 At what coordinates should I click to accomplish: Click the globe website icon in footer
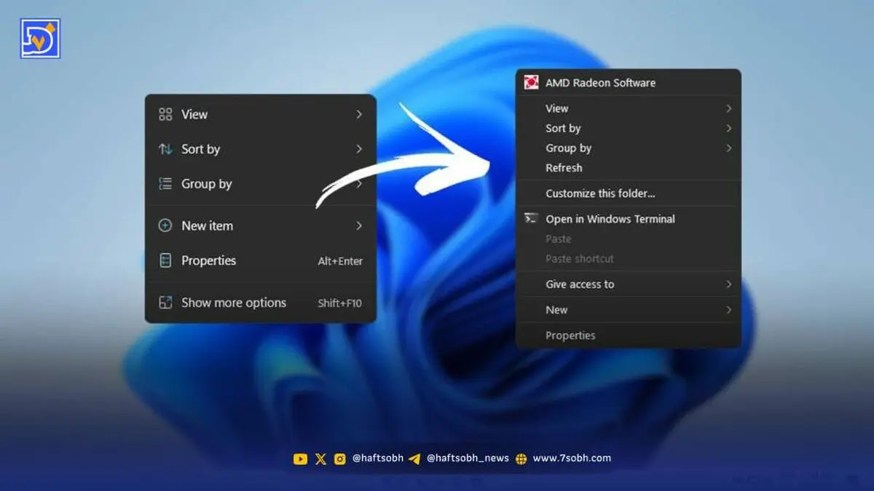[521, 459]
